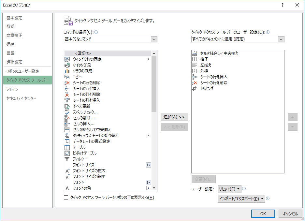Click the セルの挿入 icon
305x221 pixels.
point(67,124)
